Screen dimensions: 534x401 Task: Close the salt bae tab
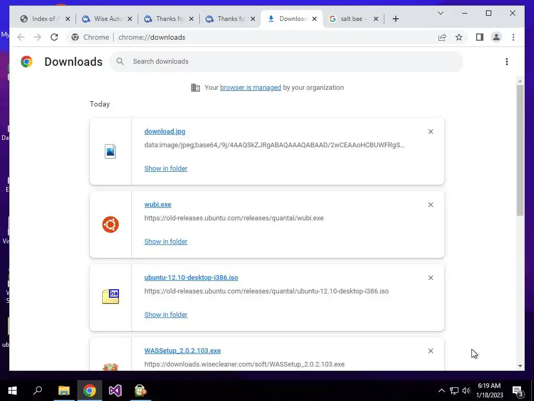pos(376,19)
